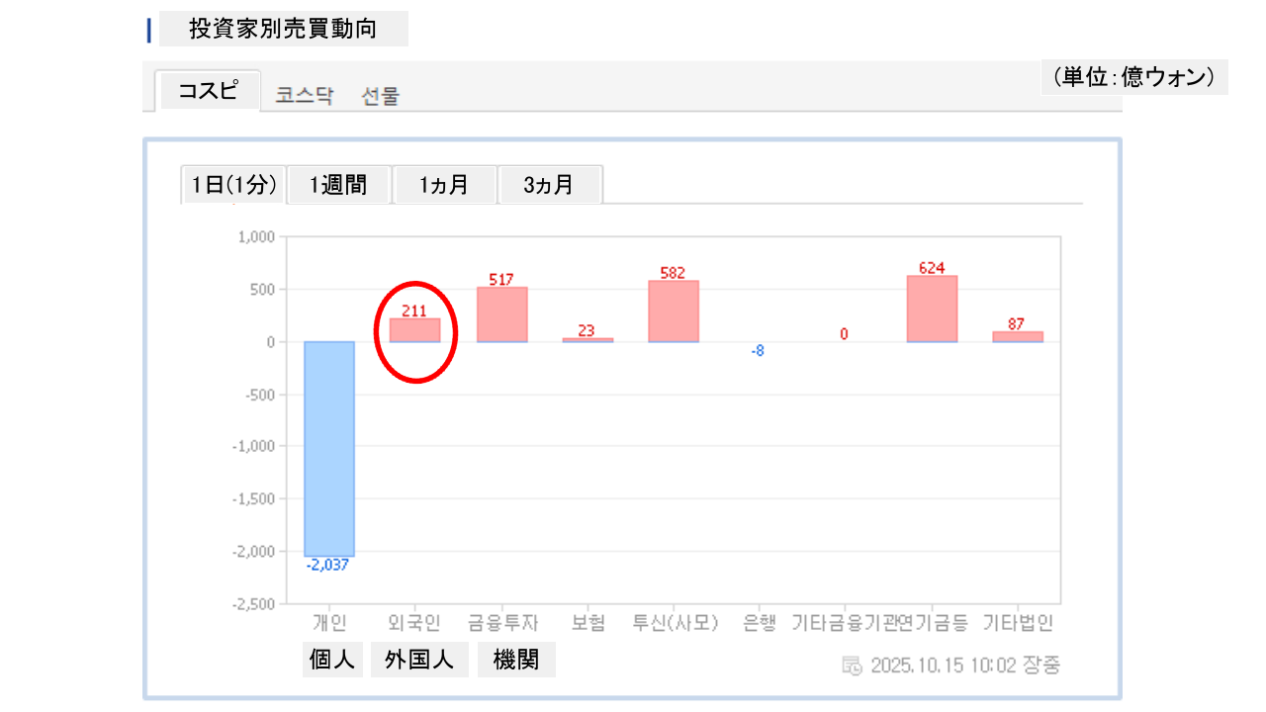Click the 外国人 translation label

419,660
